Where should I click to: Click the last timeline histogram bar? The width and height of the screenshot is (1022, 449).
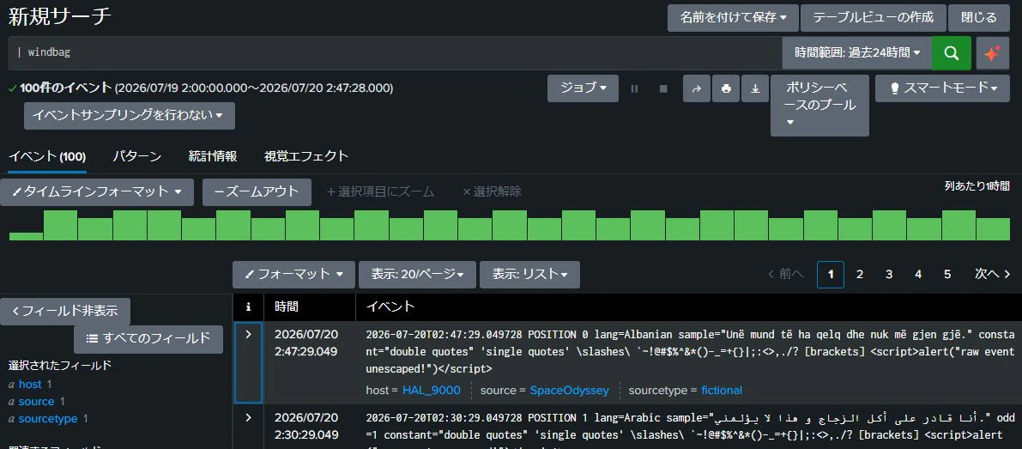[x=993, y=228]
